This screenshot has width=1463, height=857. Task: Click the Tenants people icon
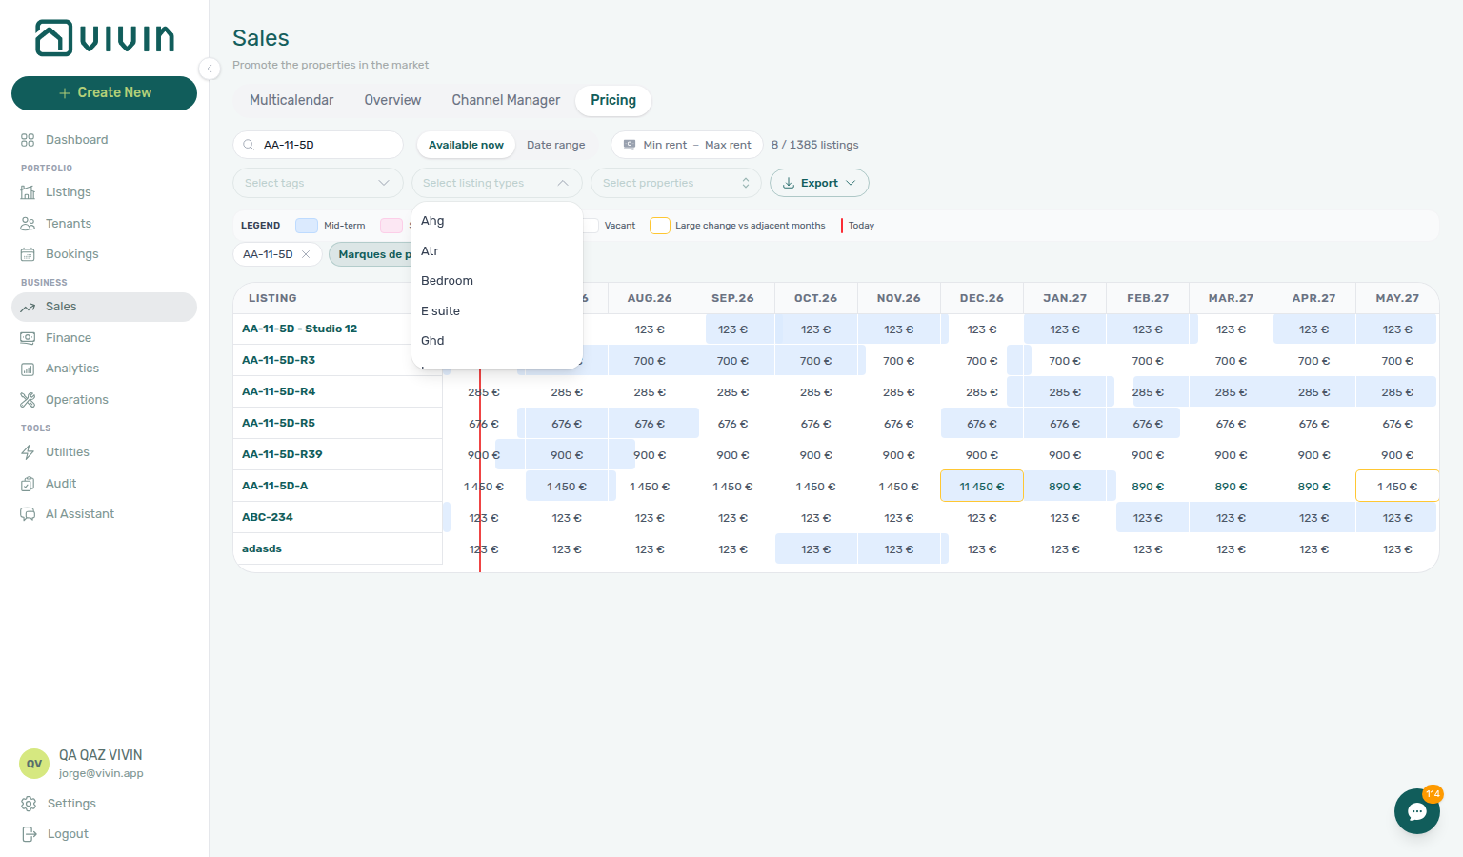(28, 224)
